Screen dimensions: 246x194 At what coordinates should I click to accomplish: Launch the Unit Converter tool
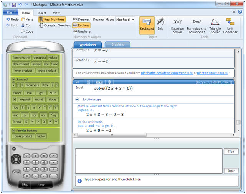pyautogui.click(x=230, y=26)
